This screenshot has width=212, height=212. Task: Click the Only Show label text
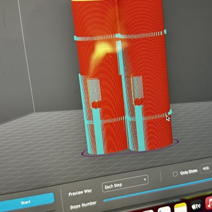[189, 172]
